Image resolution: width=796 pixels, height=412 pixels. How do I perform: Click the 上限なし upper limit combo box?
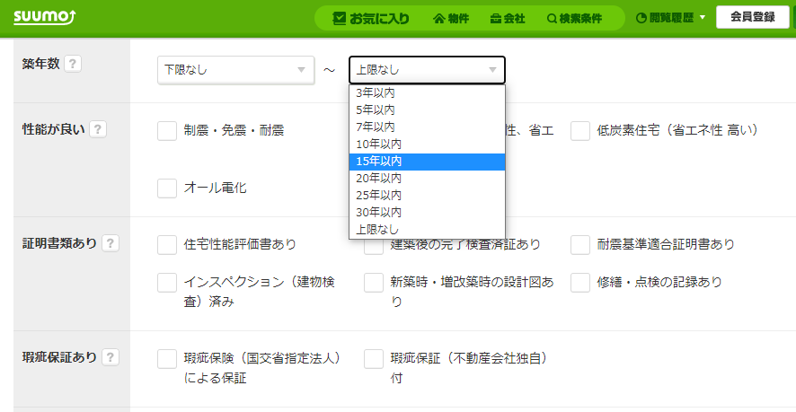pos(427,70)
